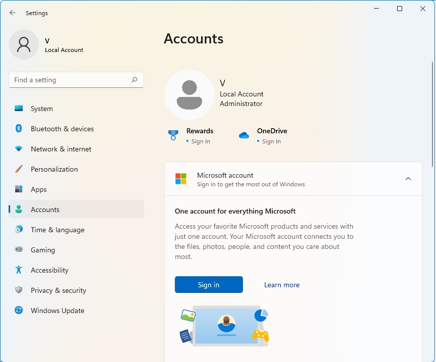Viewport: 436px width, 362px height.
Task: Open Gaming settings
Action: (x=76, y=250)
